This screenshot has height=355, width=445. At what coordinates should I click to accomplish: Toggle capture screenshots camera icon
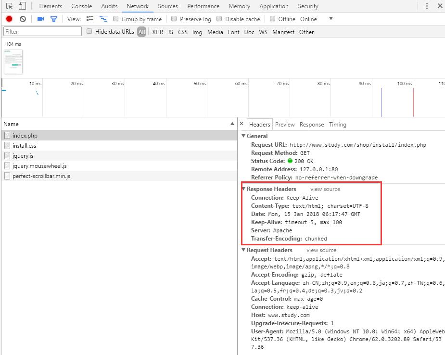[40, 19]
